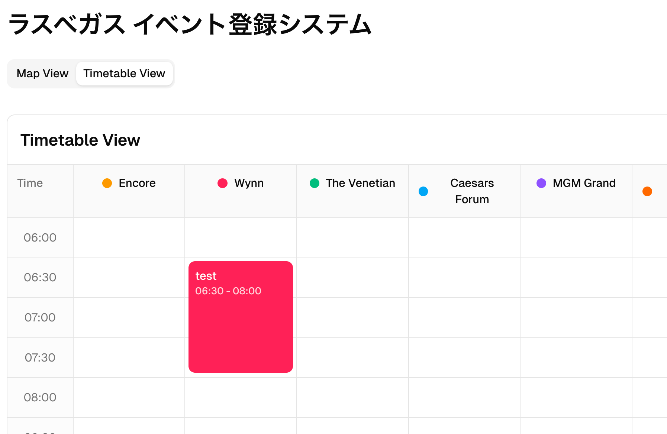Image resolution: width=667 pixels, height=434 pixels.
Task: Click the green Venetian venue dot
Action: tap(315, 183)
